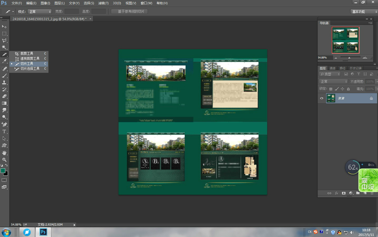Click the link layers icon
Image resolution: width=378 pixels, height=237 pixels.
tap(329, 193)
